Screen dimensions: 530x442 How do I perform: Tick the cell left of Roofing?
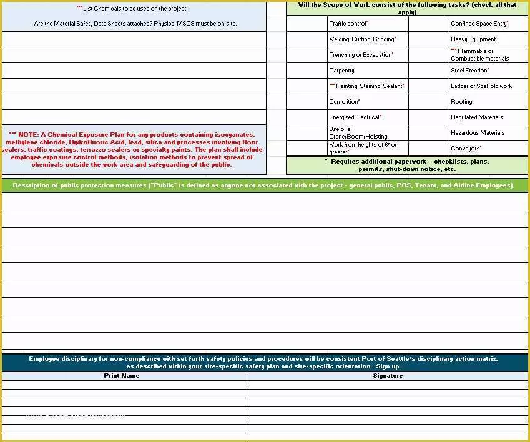429,101
